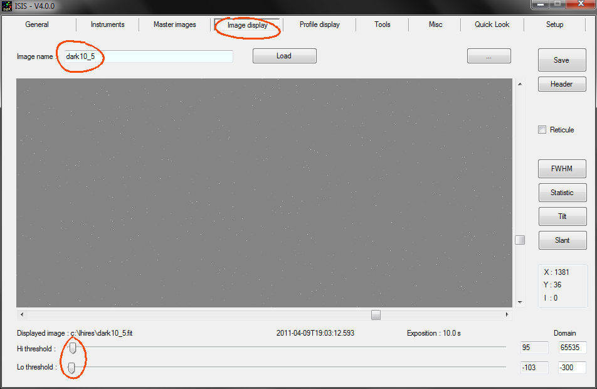Select the Profile display tab
The height and width of the screenshot is (389, 597).
tap(319, 24)
